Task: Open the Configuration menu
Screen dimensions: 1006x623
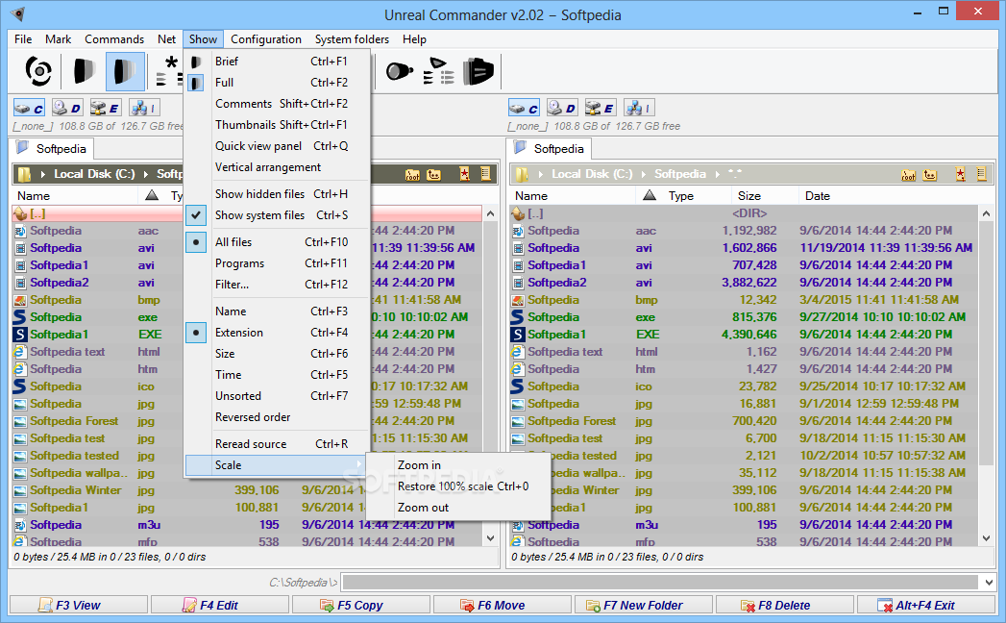Action: pyautogui.click(x=265, y=39)
